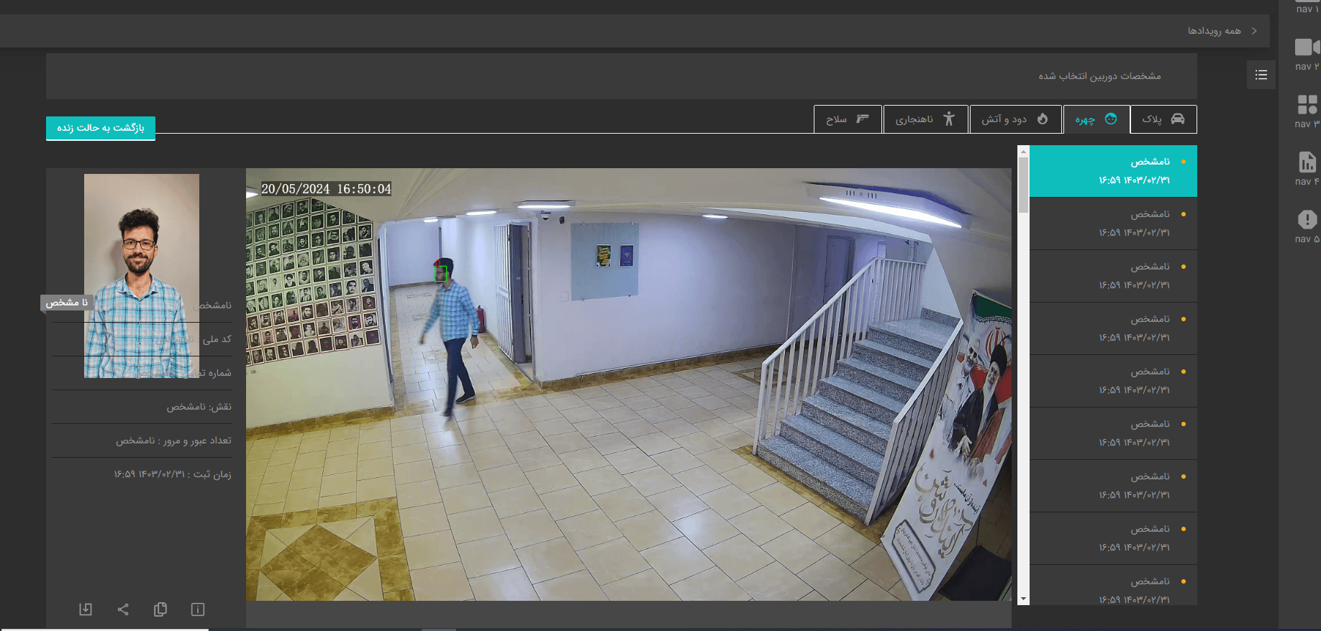Image resolution: width=1321 pixels, height=631 pixels.
Task: Select the چهره (face) tab
Action: pyautogui.click(x=1097, y=119)
